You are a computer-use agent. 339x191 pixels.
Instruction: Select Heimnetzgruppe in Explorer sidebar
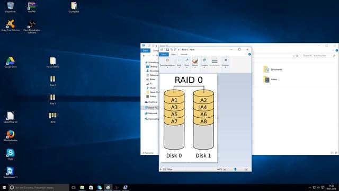(x=152, y=119)
